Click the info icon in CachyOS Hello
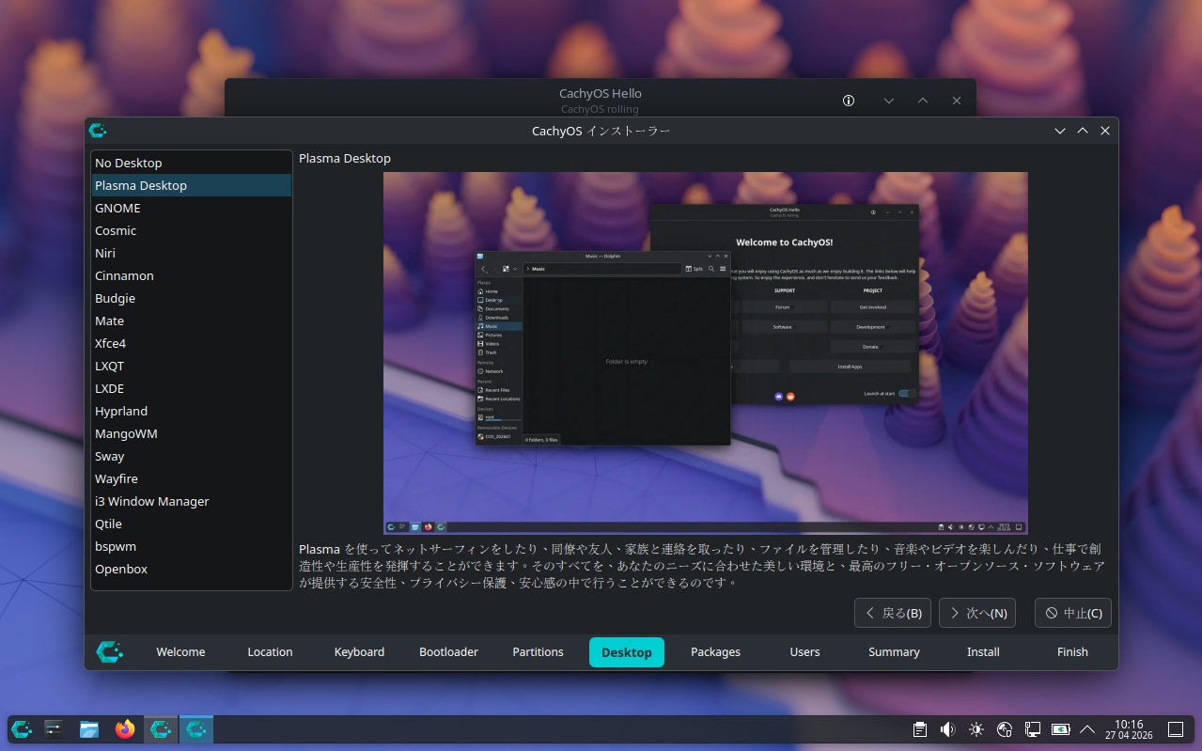The image size is (1202, 751). (849, 101)
